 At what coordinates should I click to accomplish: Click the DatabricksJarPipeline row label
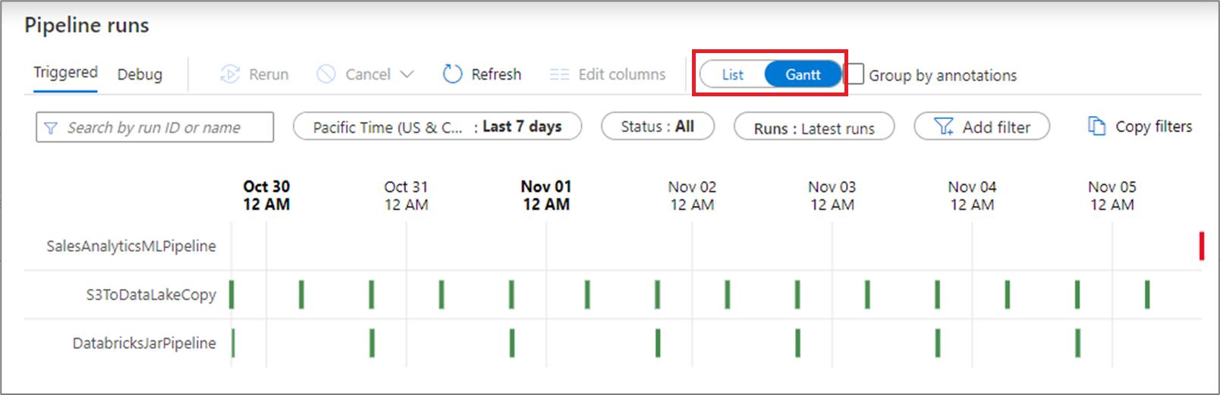click(144, 343)
